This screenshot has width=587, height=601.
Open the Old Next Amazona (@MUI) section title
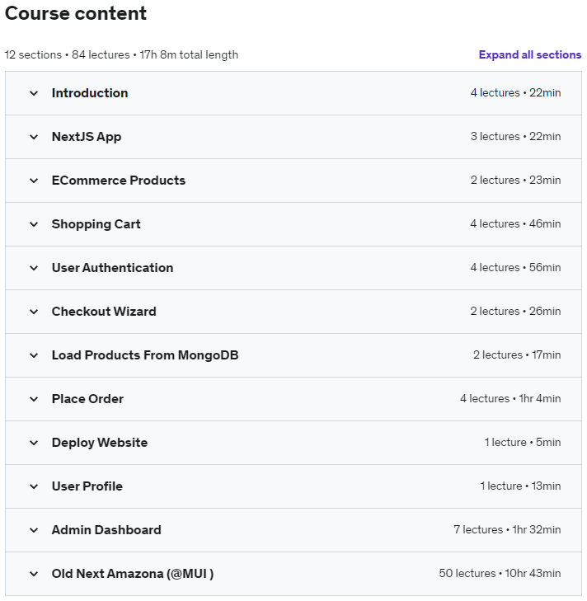[x=133, y=574]
